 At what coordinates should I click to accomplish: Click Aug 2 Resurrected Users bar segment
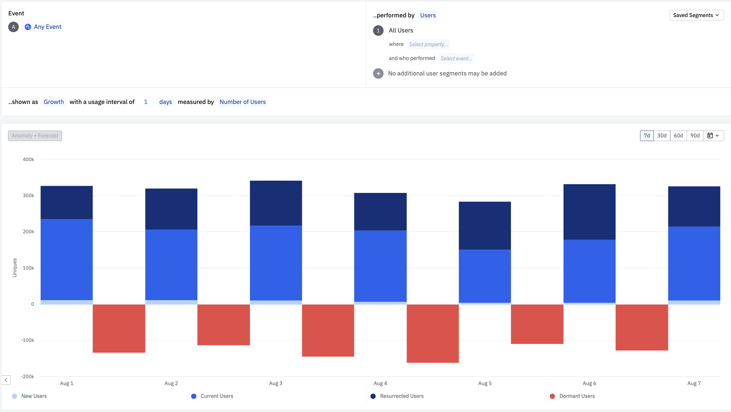pyautogui.click(x=171, y=209)
